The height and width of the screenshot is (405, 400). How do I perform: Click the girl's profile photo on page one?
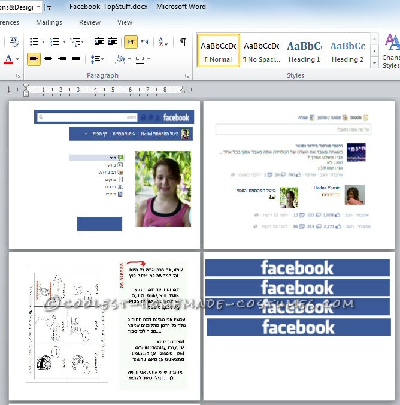point(163,189)
